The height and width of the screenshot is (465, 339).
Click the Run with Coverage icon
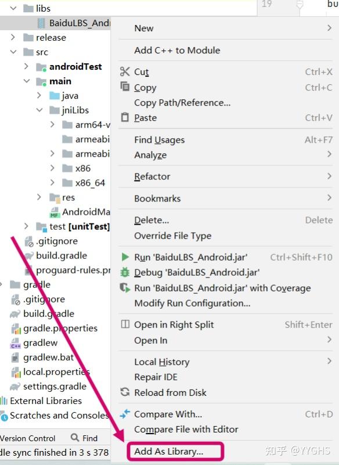[125, 288]
